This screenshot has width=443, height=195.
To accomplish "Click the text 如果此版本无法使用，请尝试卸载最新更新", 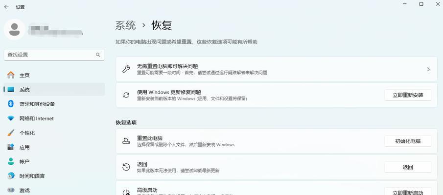I will click(178, 171).
